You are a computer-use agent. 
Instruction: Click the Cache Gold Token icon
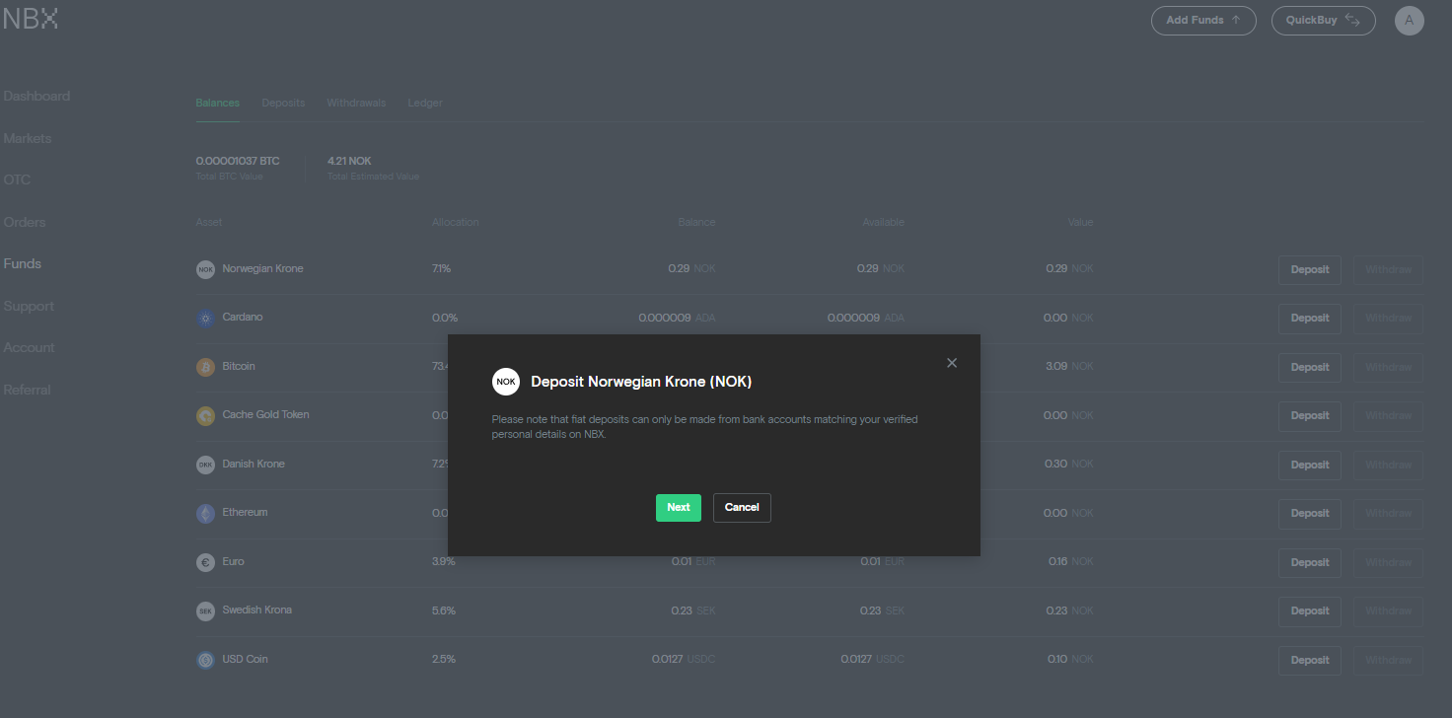click(205, 415)
